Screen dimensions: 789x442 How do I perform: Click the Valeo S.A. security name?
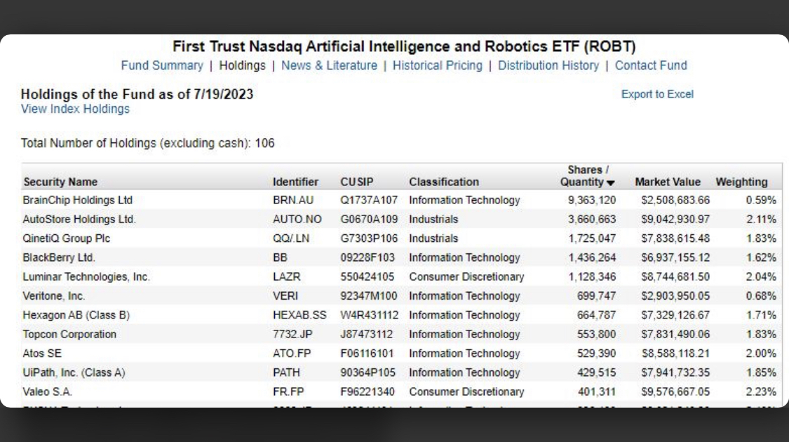click(x=48, y=391)
